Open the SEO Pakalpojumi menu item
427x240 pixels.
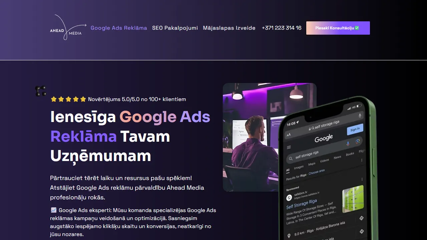[175, 28]
